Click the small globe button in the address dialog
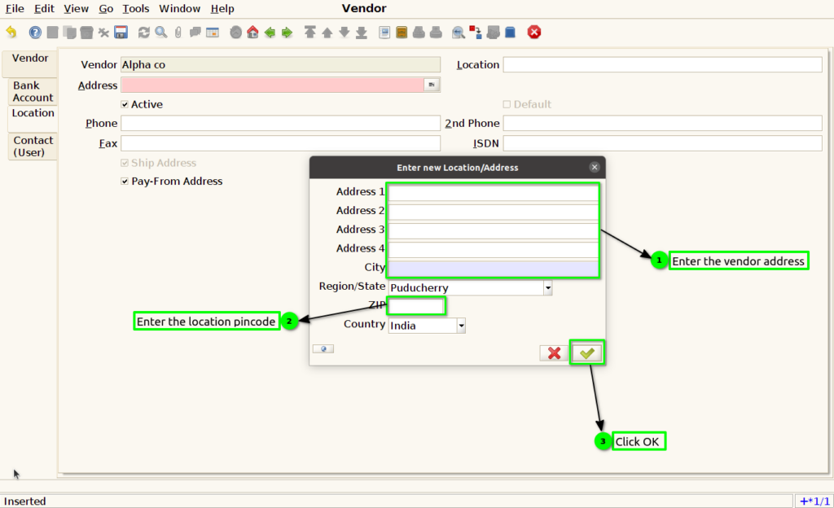This screenshot has width=834, height=508. (x=323, y=349)
